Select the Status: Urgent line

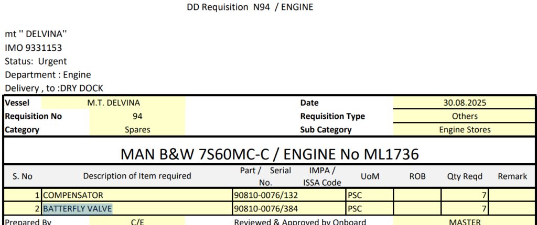tap(36, 61)
